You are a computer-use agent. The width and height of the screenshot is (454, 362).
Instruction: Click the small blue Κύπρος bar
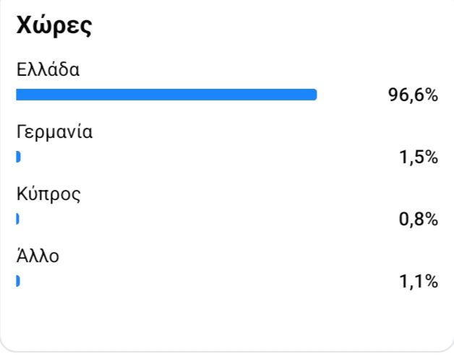coord(17,219)
